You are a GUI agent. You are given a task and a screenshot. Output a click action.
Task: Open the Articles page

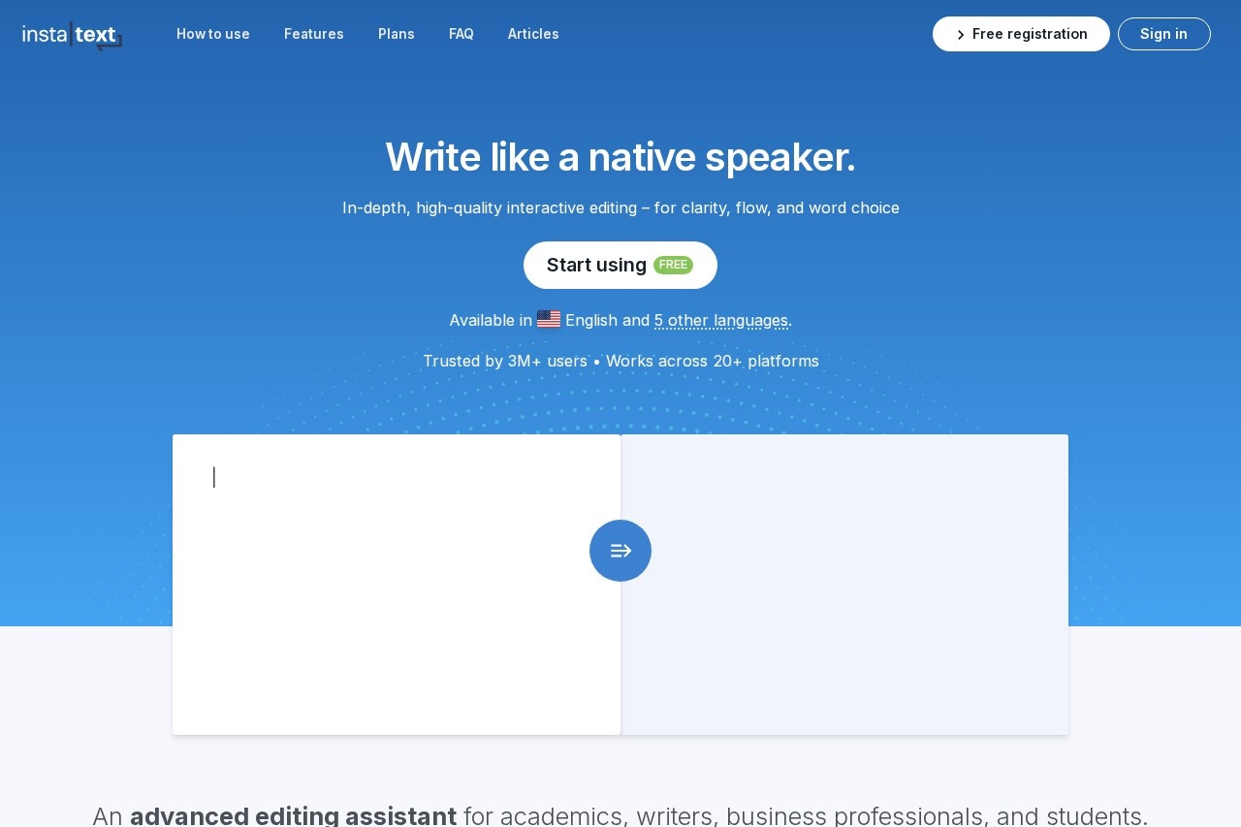tap(533, 34)
